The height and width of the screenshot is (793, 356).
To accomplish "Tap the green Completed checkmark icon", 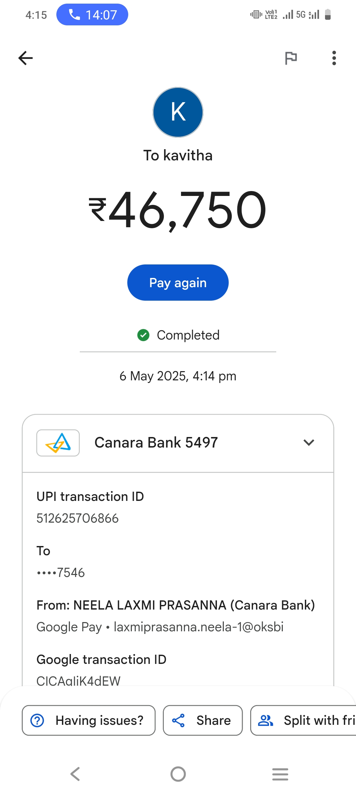I will point(143,335).
